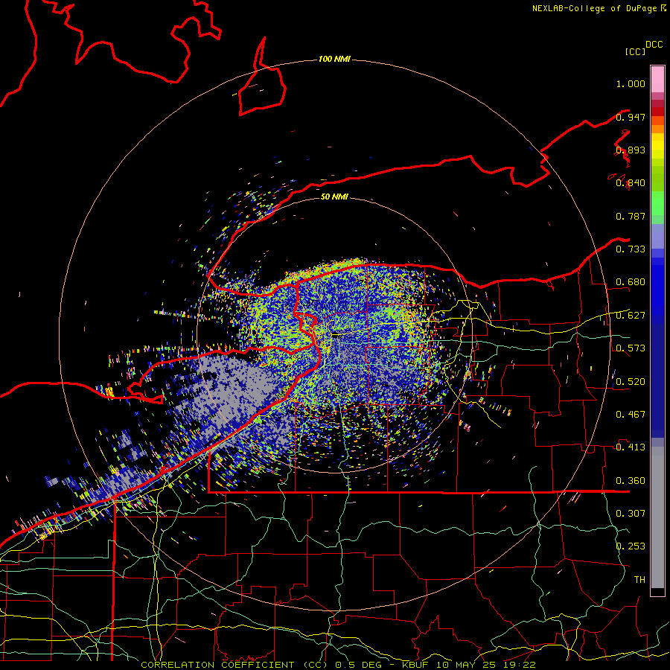This screenshot has height=670, width=670.
Task: Click the 0.840 color scale value
Action: pos(631,183)
